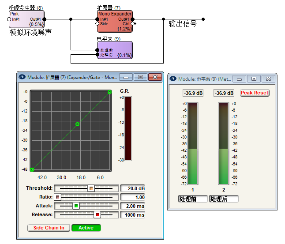Select the threshold knee point in expander graph
The width and height of the screenshot is (285, 244).
[x=78, y=124]
